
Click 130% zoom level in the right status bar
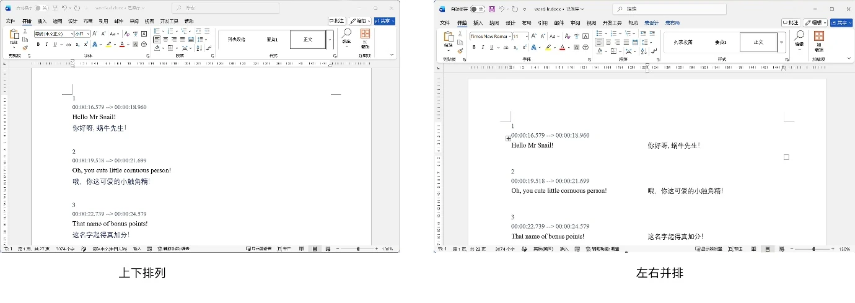coord(844,249)
